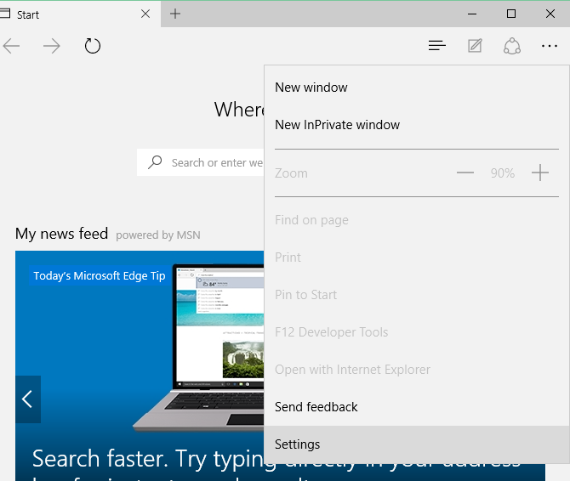Refresh the current page
This screenshot has width=570, height=481.
point(93,46)
